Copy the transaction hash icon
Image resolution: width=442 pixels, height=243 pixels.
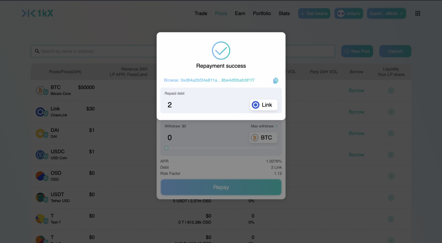(x=276, y=80)
